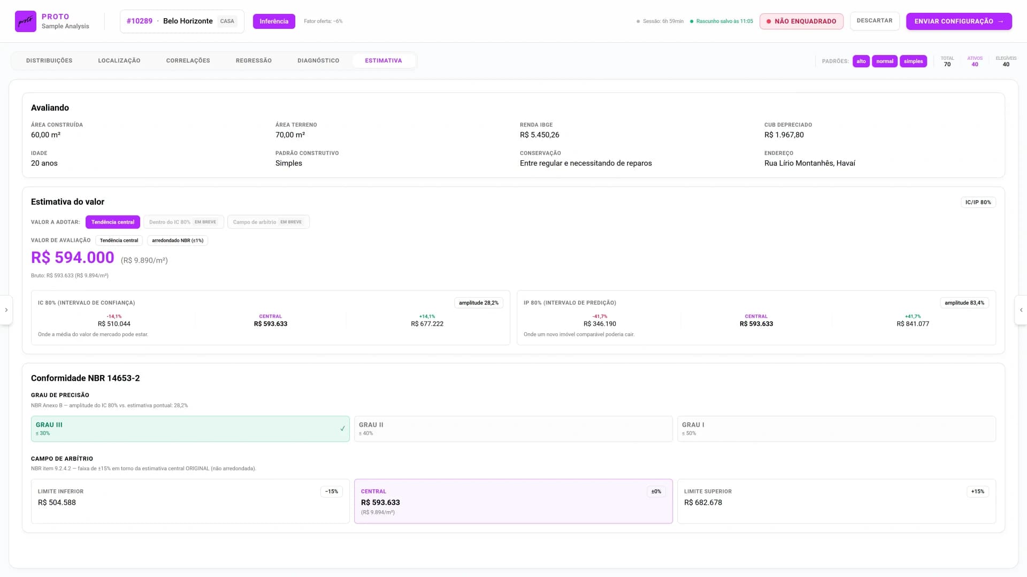The image size is (1027, 577).
Task: Open the Distribuições tab
Action: (x=49, y=61)
